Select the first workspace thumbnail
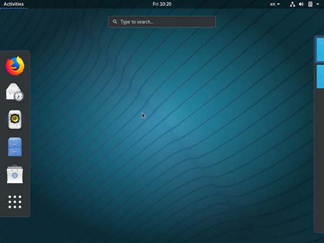The height and width of the screenshot is (243, 324). click(320, 49)
